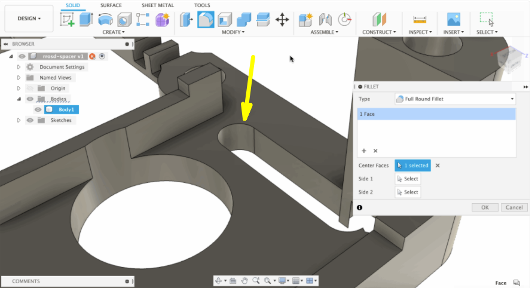Image resolution: width=532 pixels, height=288 pixels.
Task: Switch to the SHEET METAL tab
Action: pyautogui.click(x=157, y=5)
